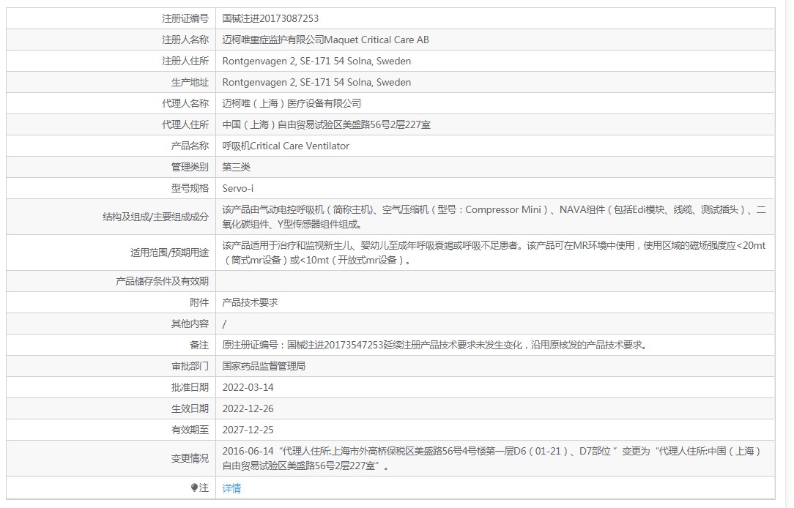
Task: Select the 产品名称 label
Action: pos(190,146)
